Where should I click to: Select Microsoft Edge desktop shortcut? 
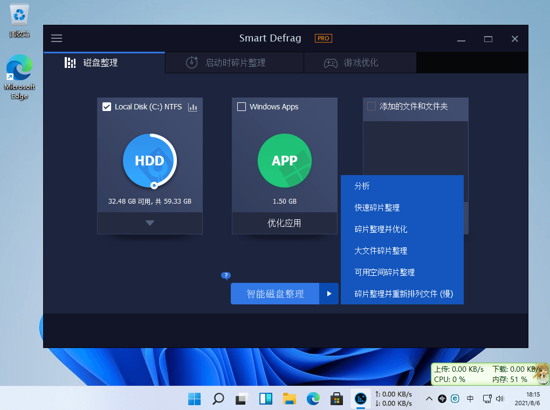(x=19, y=77)
